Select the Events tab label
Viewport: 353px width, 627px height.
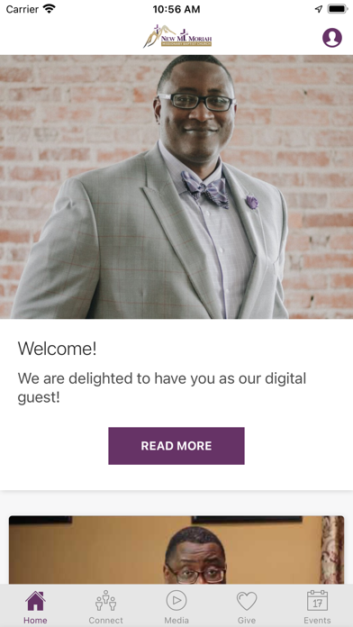click(317, 620)
